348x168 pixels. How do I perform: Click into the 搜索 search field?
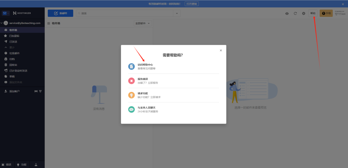pyautogui.click(x=125, y=13)
